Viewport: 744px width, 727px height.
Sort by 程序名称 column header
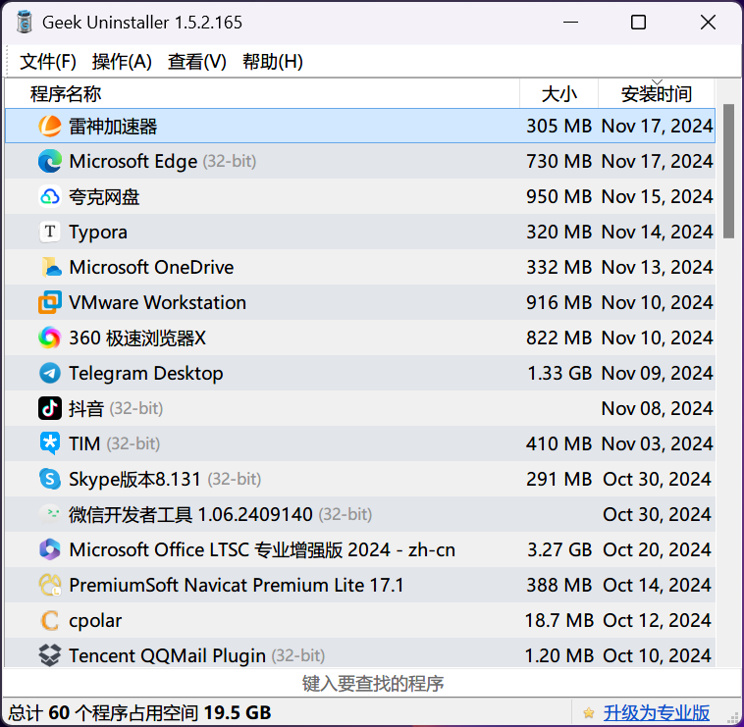click(262, 93)
